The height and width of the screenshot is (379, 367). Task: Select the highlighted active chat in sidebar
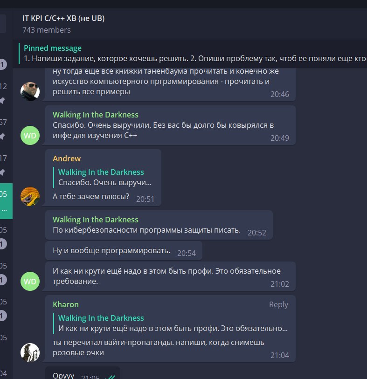[6, 201]
